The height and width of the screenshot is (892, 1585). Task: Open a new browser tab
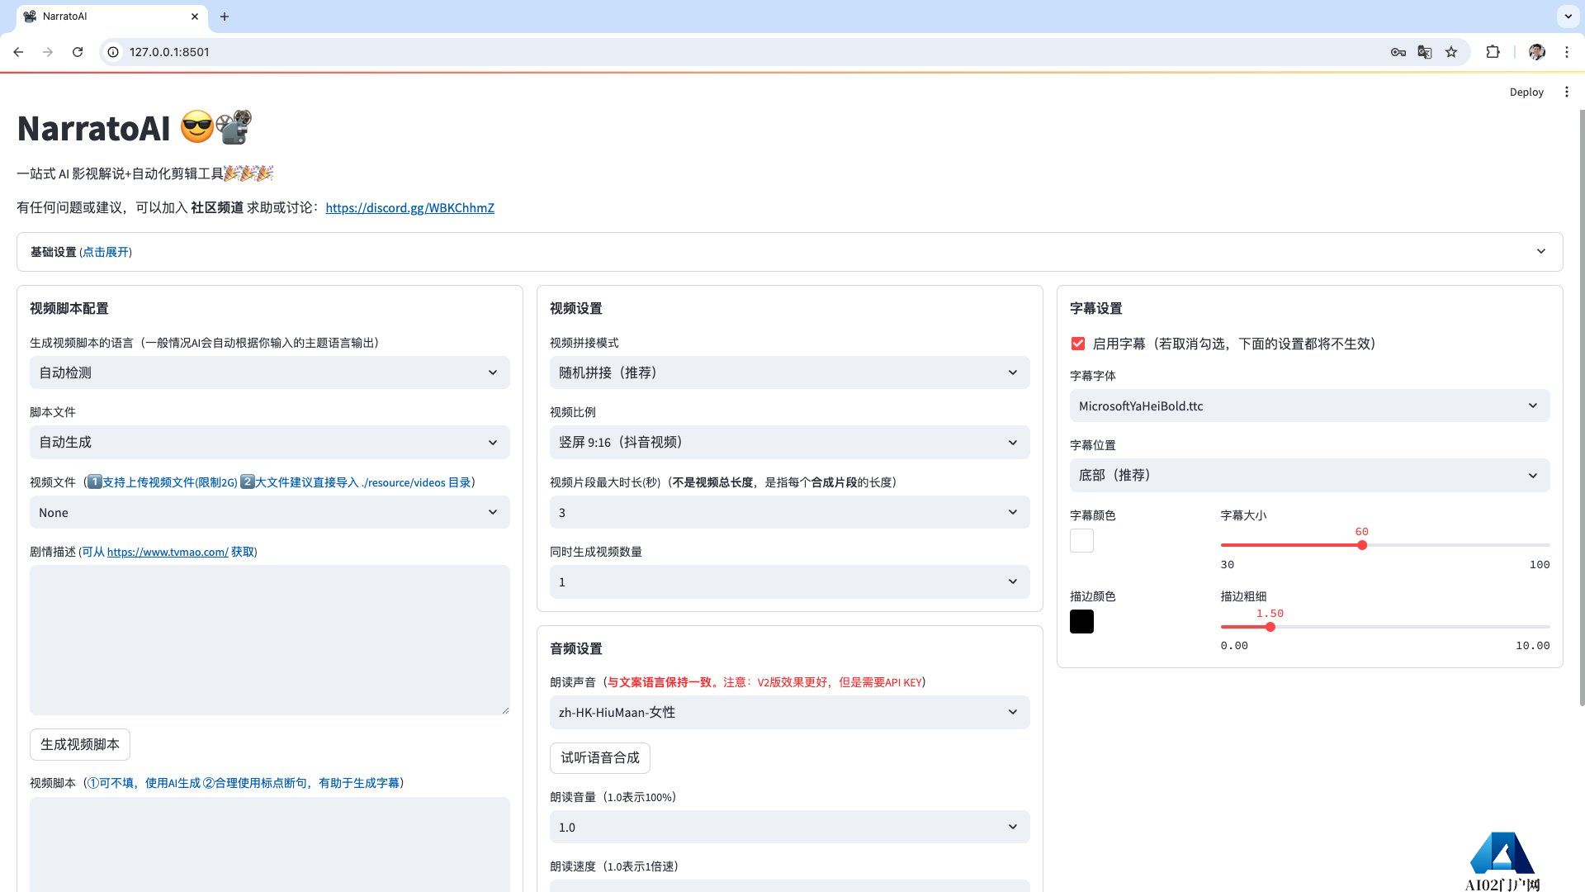pos(225,17)
